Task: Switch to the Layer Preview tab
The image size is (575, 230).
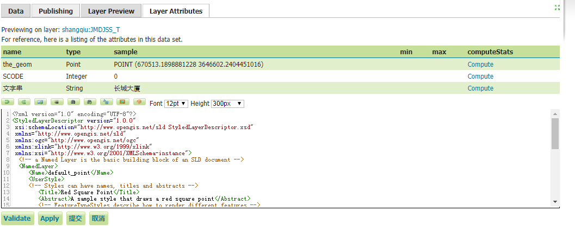Action: [111, 11]
